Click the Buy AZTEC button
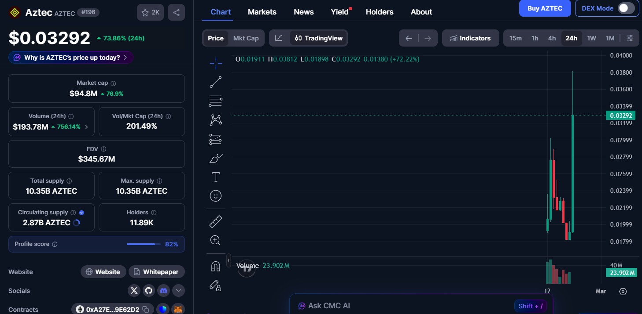The height and width of the screenshot is (314, 642). click(545, 8)
